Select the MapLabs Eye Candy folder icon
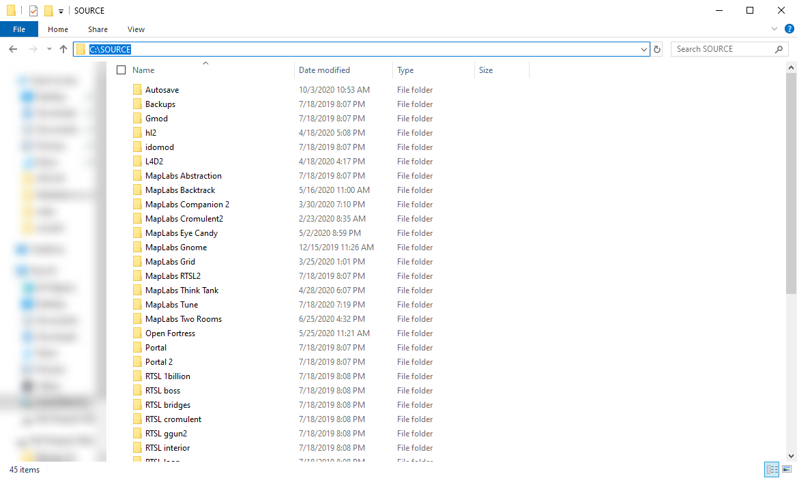 click(x=137, y=233)
